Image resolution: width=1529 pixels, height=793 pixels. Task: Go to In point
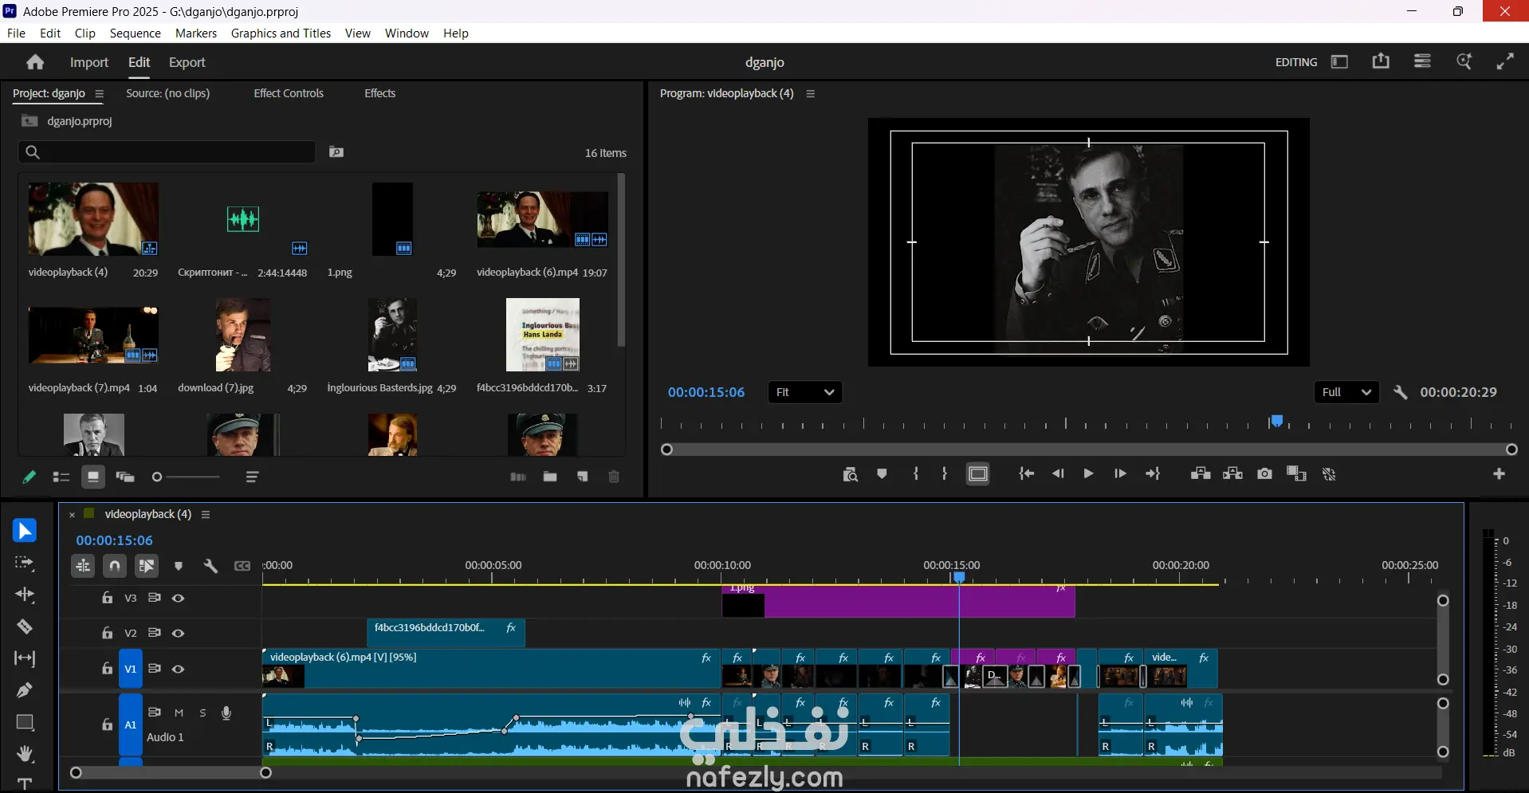coord(1026,474)
